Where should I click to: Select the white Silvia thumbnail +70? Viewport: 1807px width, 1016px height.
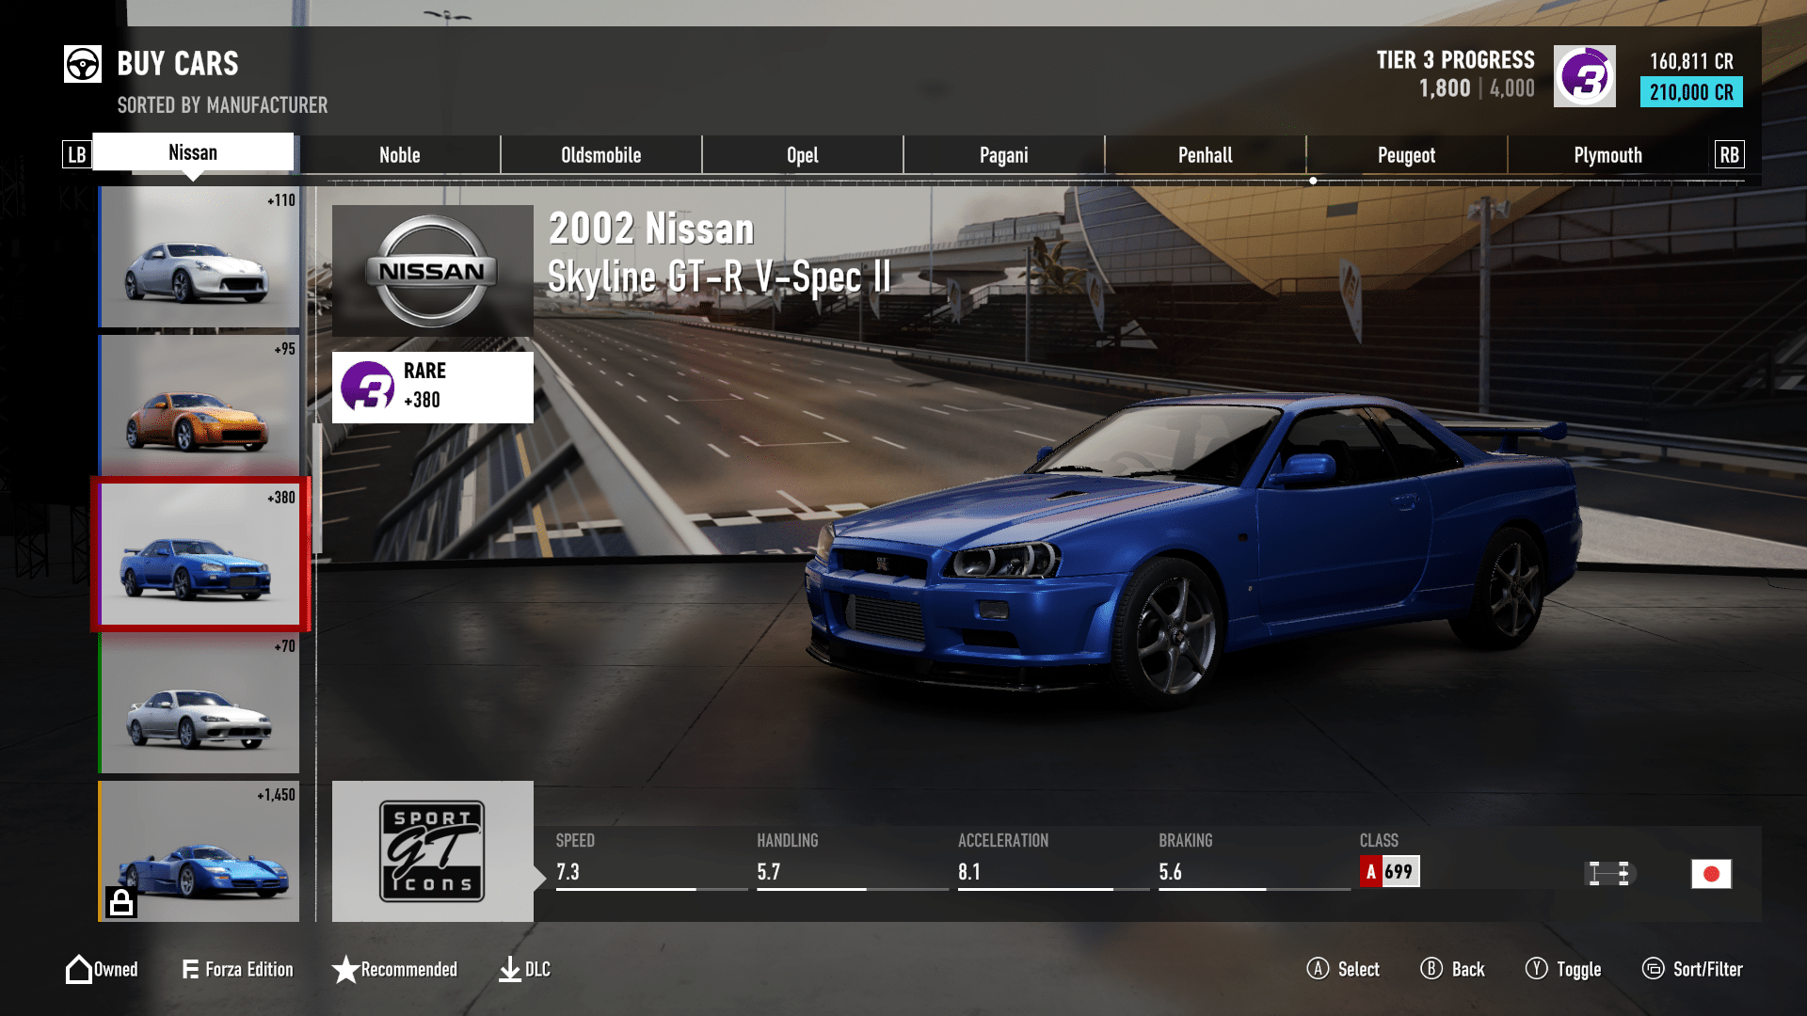click(x=199, y=703)
